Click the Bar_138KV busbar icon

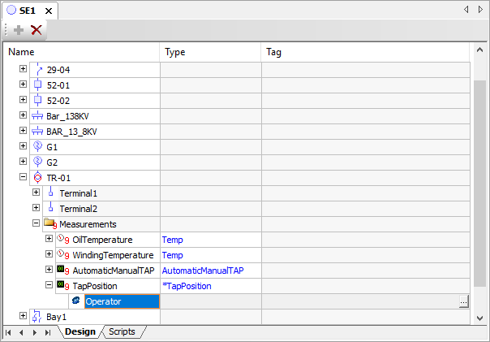[x=37, y=116]
